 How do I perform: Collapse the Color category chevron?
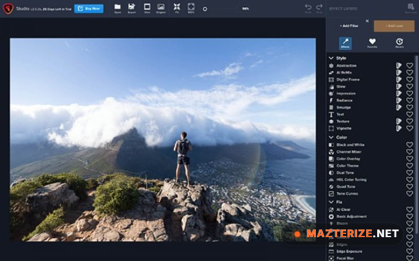pyautogui.click(x=331, y=137)
